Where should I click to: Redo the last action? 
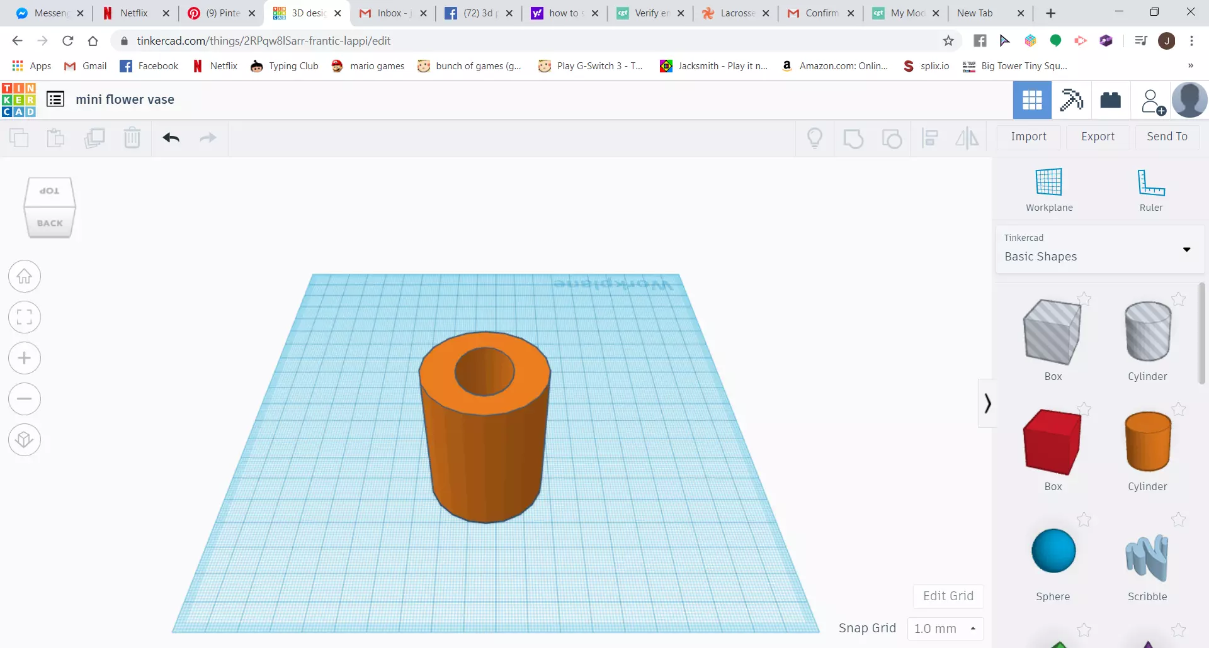click(208, 138)
